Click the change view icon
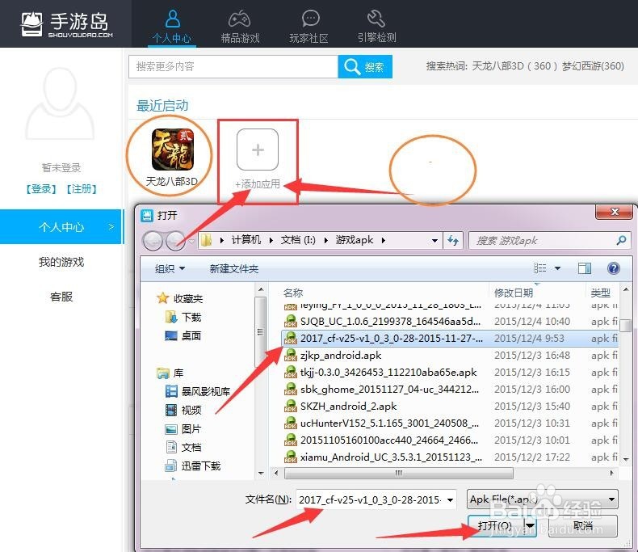Screen dimensions: 638x552 coord(539,268)
